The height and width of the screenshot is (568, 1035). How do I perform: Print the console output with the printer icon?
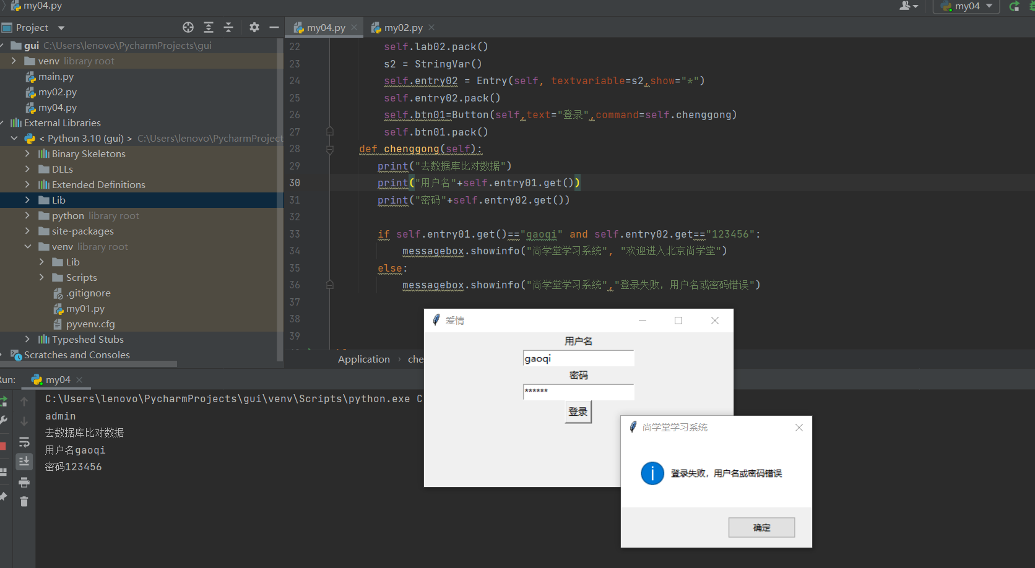pyautogui.click(x=24, y=482)
